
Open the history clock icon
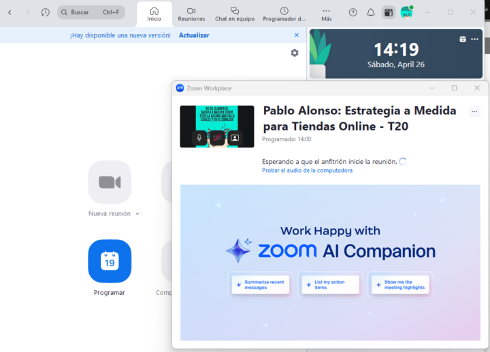click(x=46, y=12)
